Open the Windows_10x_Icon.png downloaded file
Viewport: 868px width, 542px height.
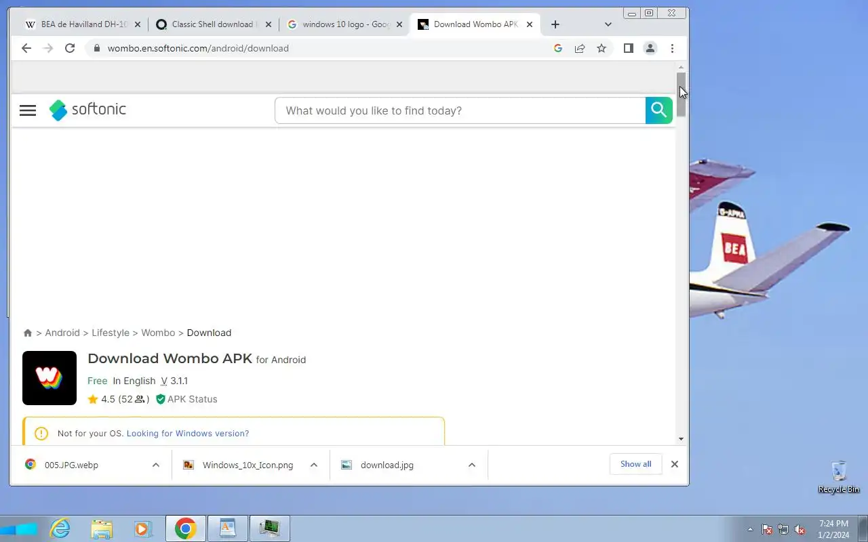[248, 465]
